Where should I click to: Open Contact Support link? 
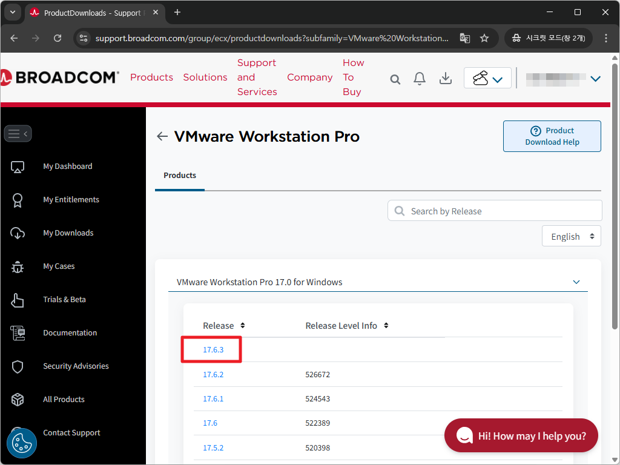(71, 432)
